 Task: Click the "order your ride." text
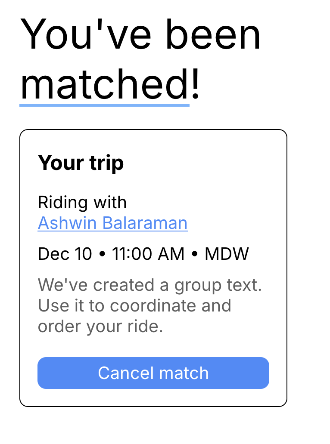pyautogui.click(x=100, y=327)
